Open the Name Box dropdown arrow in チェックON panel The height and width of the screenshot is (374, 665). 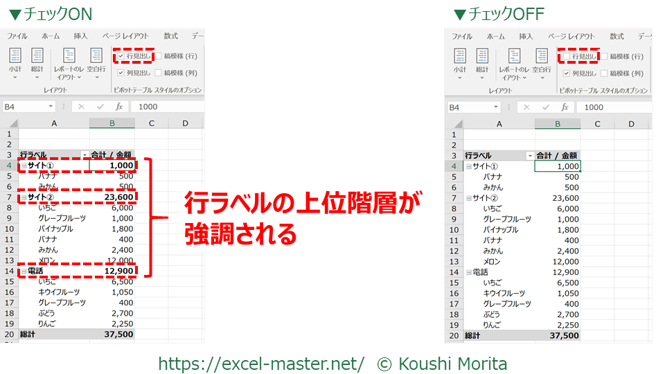click(51, 107)
